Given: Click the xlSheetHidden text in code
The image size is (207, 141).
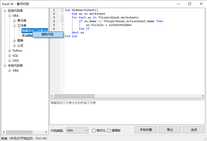Looking at the screenshot, I should click(x=120, y=25).
